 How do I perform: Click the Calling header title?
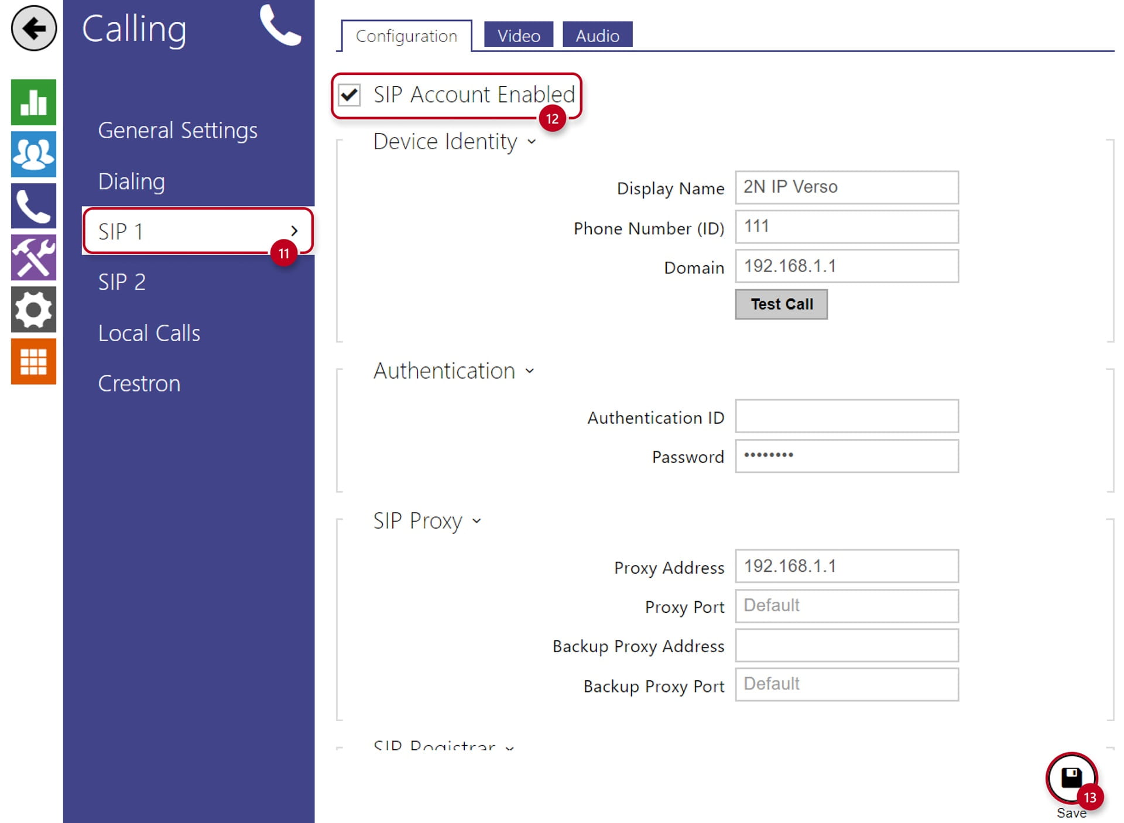point(134,29)
